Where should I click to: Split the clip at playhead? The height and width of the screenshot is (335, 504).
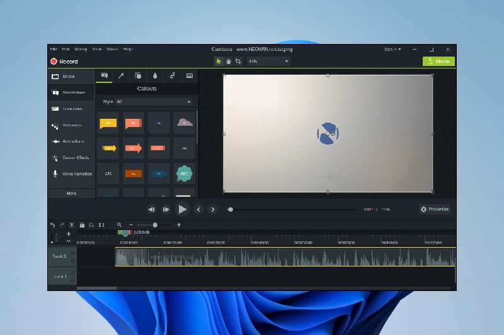(x=101, y=225)
